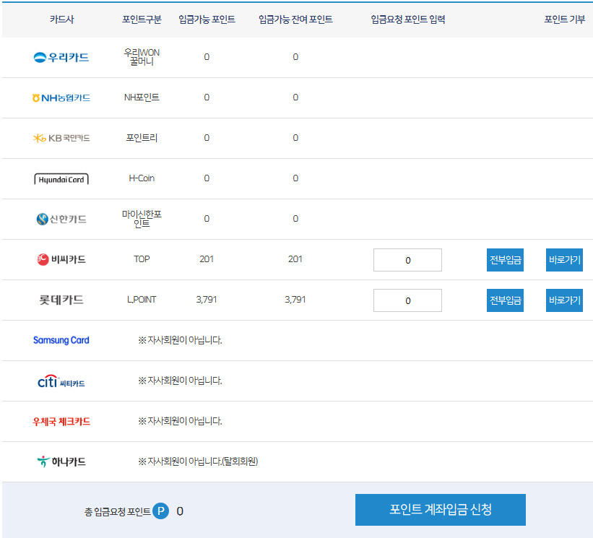Click the 우리카드 logo
Viewport: 593px width, 538px height.
[61, 58]
